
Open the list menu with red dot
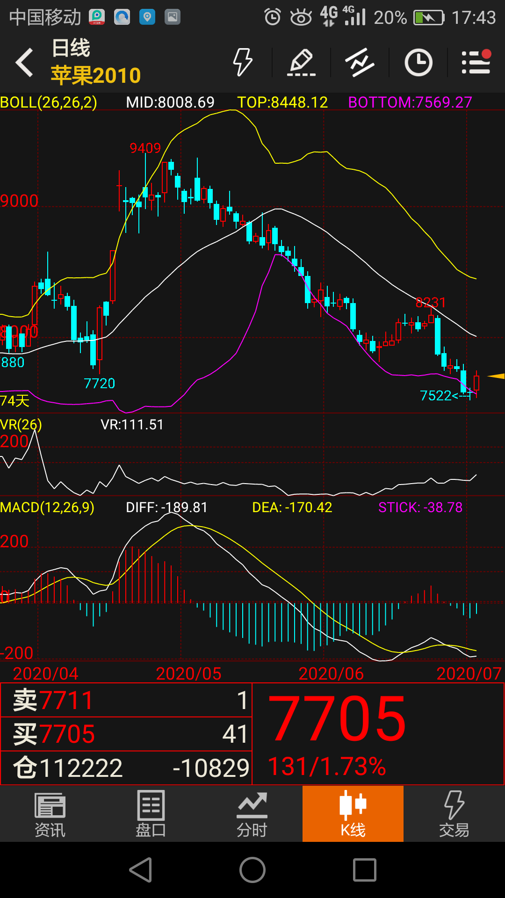tap(476, 62)
